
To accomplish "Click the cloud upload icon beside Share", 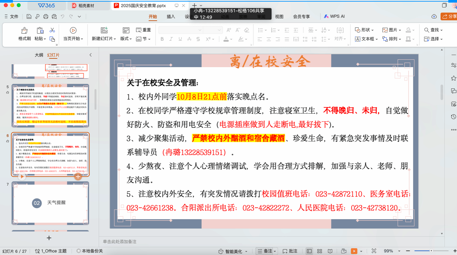I will coord(434,17).
